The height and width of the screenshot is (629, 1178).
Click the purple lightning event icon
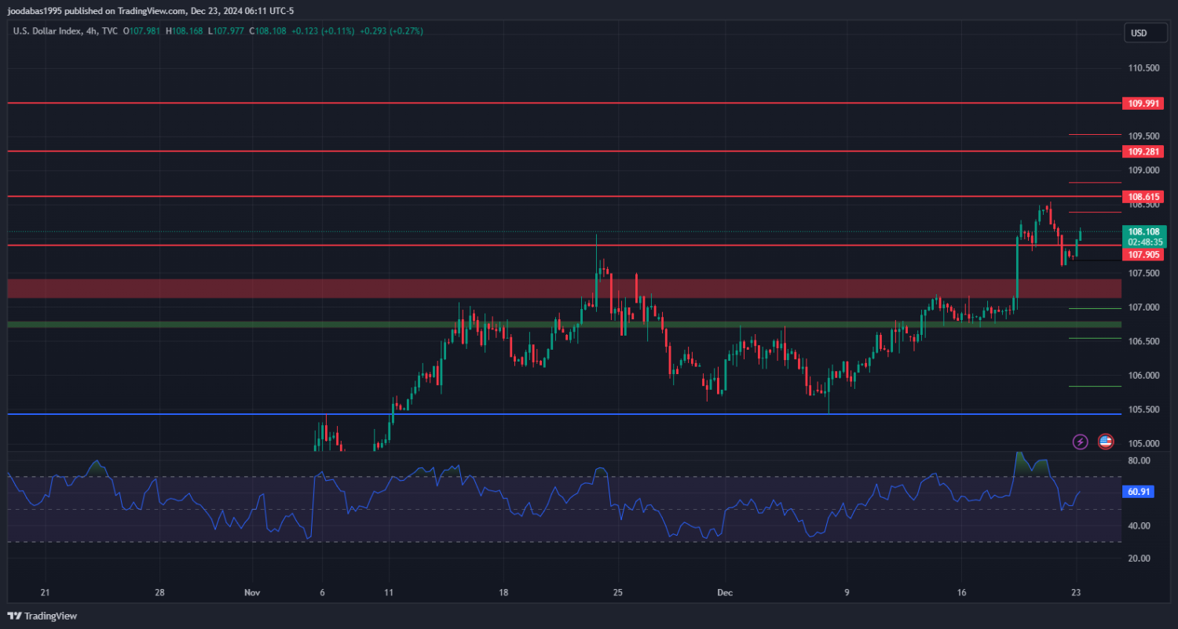click(x=1080, y=442)
